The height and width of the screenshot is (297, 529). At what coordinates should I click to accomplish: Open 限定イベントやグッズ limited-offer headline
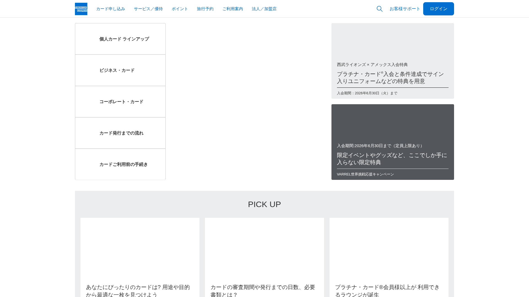pyautogui.click(x=392, y=159)
